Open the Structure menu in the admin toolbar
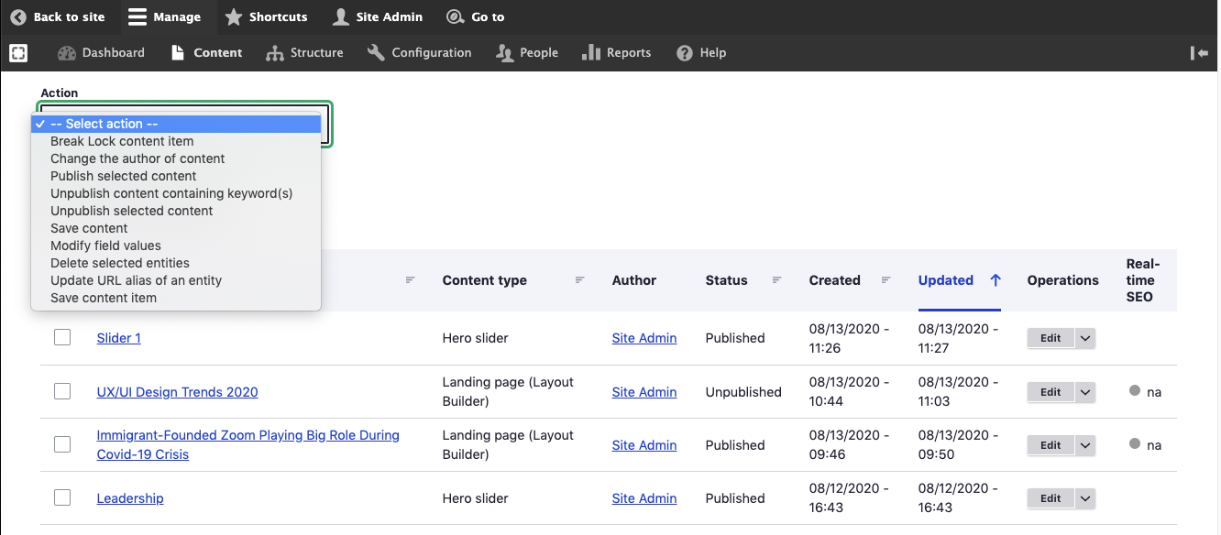Image resolution: width=1221 pixels, height=535 pixels. pyautogui.click(x=304, y=53)
